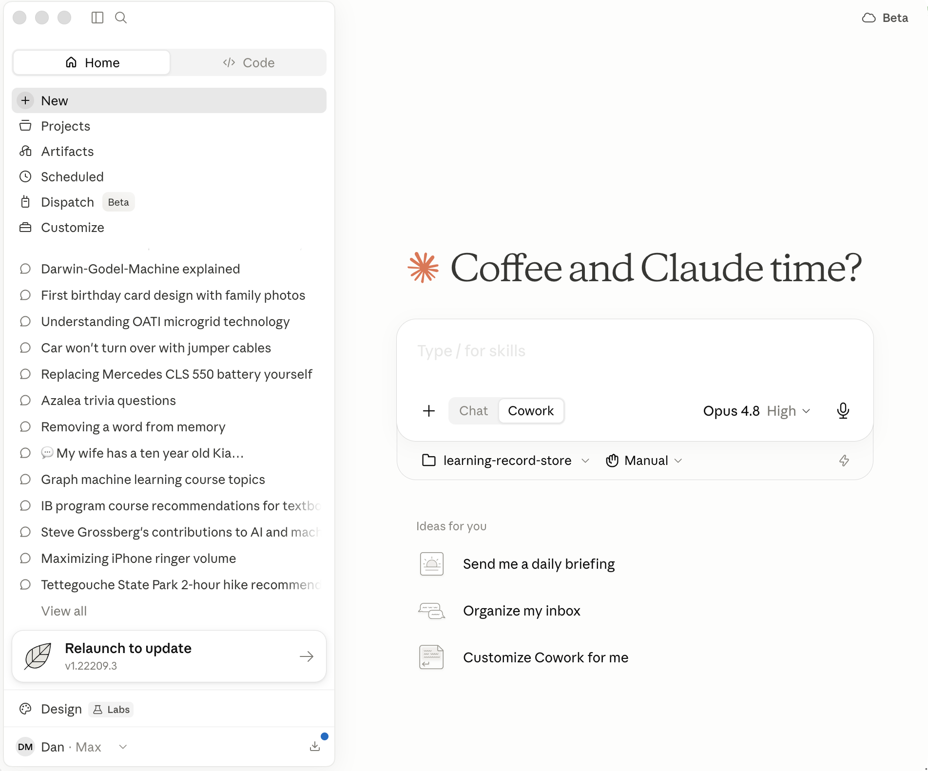The image size is (928, 771).
Task: Switch to the Code tab
Action: click(x=249, y=63)
